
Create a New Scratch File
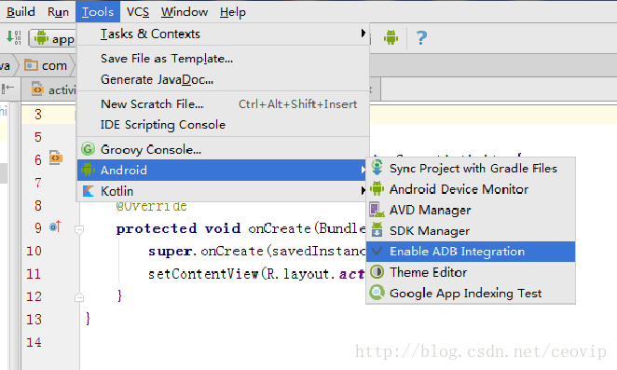click(223, 103)
